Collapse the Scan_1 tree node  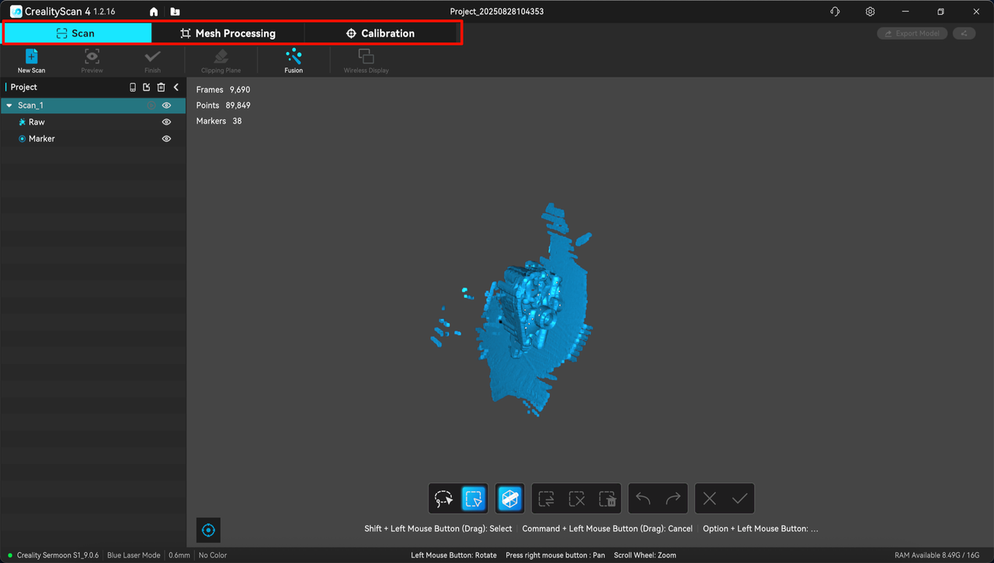pyautogui.click(x=9, y=105)
